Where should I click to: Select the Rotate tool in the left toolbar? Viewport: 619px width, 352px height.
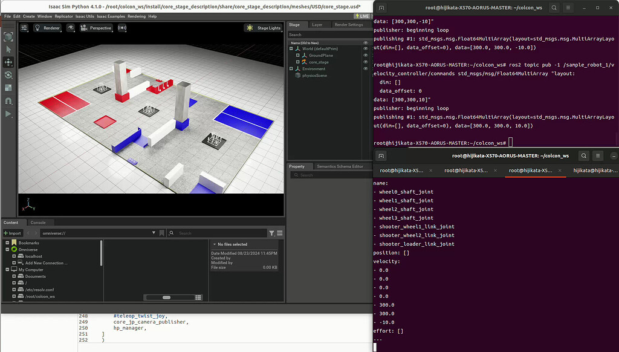pos(8,74)
